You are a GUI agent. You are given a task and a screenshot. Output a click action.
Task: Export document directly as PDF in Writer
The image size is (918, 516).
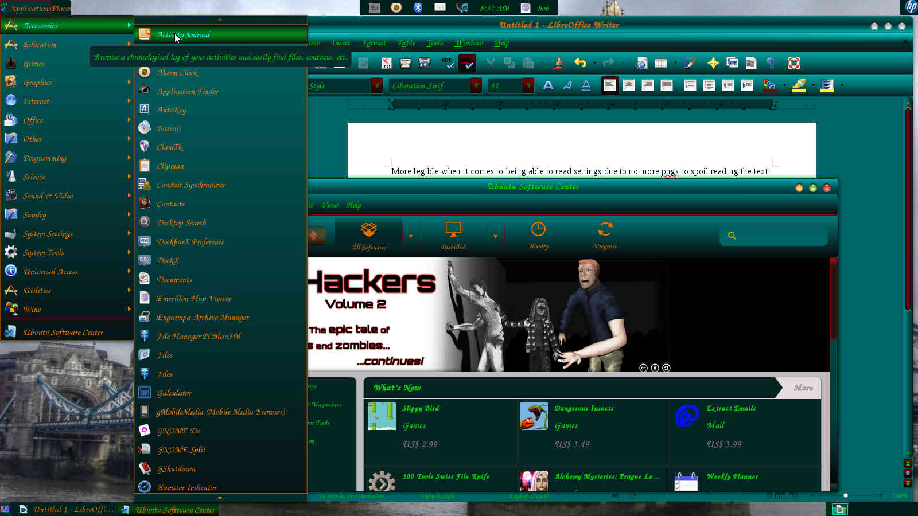387,63
